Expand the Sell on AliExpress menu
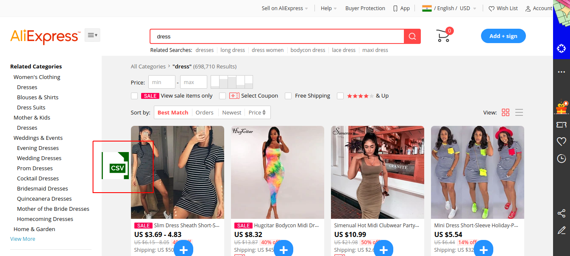This screenshot has width=570, height=256. tap(285, 8)
